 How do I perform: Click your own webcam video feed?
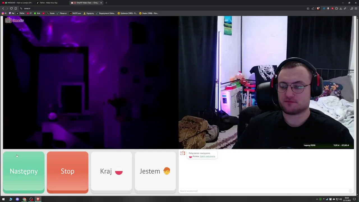[x=266, y=82]
